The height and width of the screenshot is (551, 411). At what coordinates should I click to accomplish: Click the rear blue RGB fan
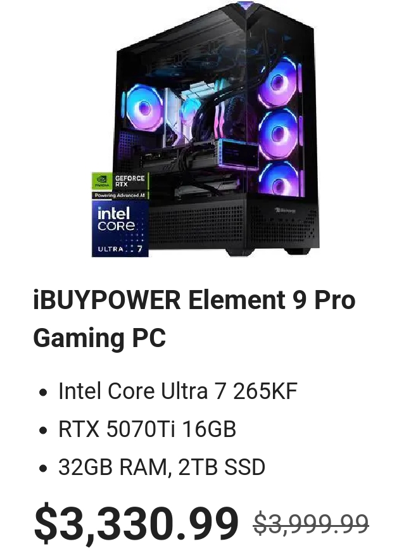coord(143,108)
